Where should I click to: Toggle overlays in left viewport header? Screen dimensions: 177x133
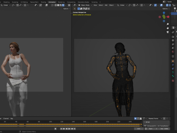(46, 5)
